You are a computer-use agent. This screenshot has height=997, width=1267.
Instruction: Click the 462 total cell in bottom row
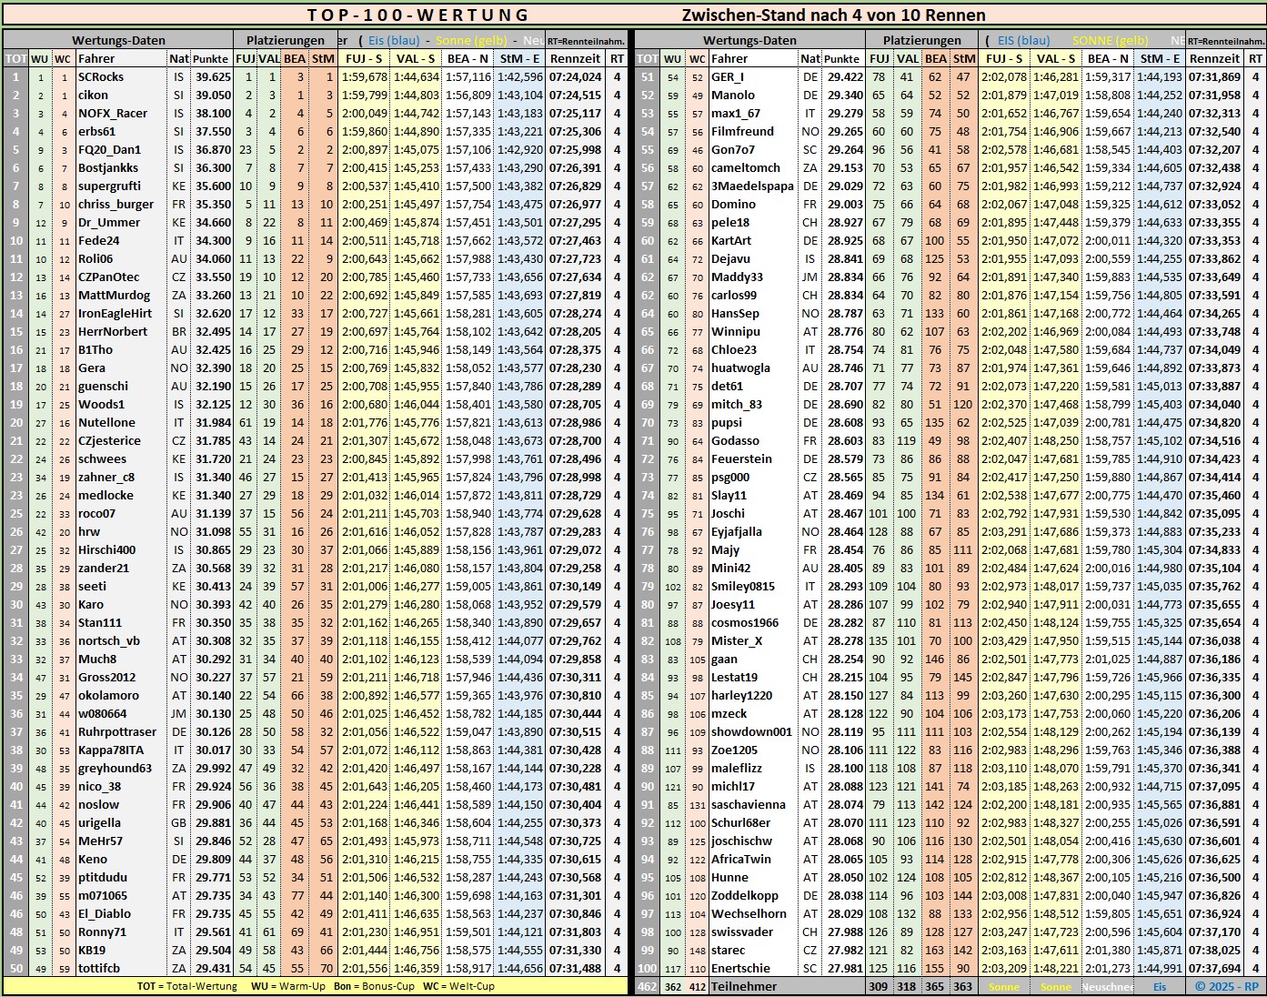coord(647,987)
